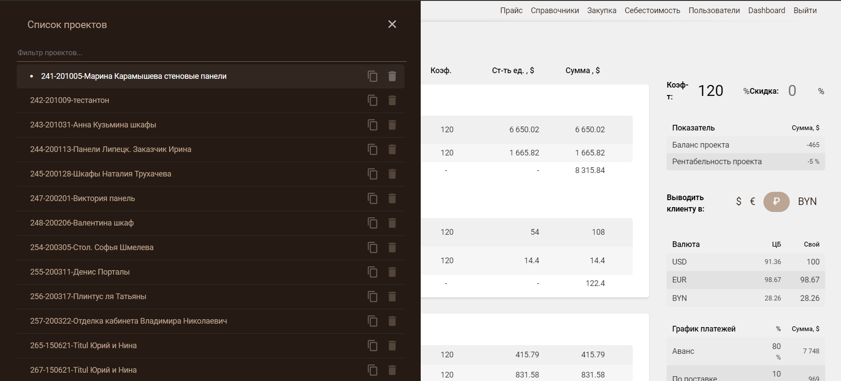Screen dimensions: 841x381
Task: Open the Пользователи menu
Action: (714, 11)
